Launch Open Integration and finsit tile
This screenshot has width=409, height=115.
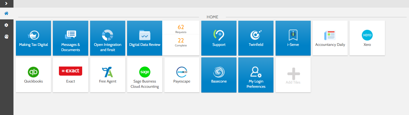108,38
